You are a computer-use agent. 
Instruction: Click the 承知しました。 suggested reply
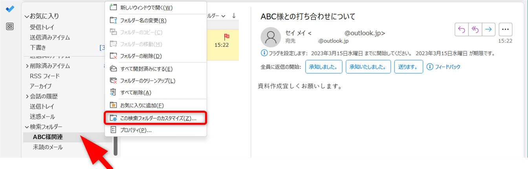point(323,67)
